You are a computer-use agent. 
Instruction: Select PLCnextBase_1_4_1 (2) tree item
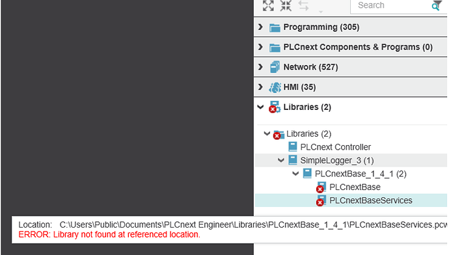[x=361, y=174]
